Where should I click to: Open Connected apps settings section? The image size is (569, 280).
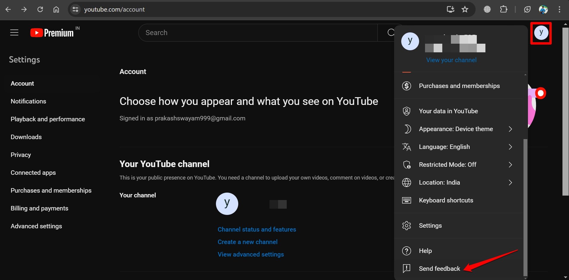coord(33,173)
